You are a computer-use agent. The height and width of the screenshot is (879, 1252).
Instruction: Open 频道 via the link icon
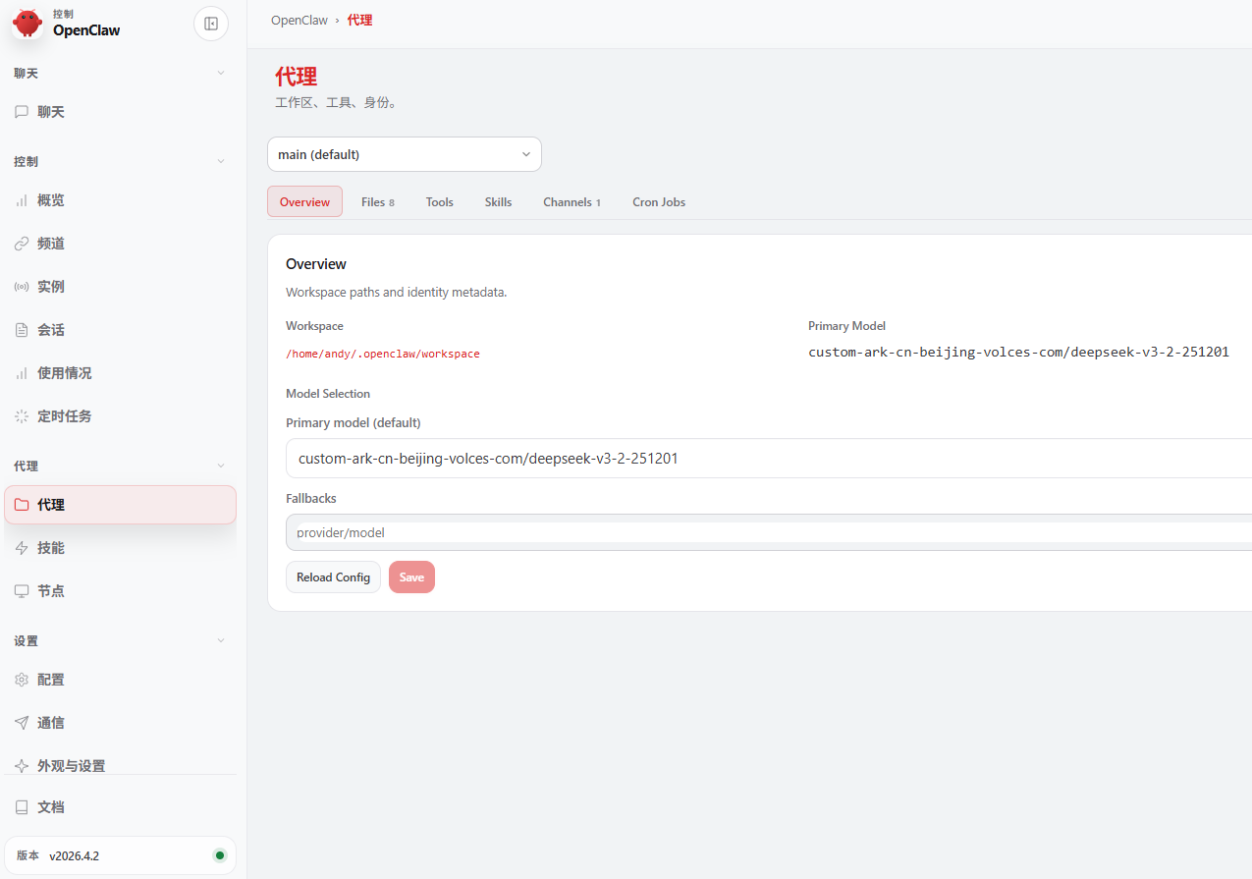[22, 244]
